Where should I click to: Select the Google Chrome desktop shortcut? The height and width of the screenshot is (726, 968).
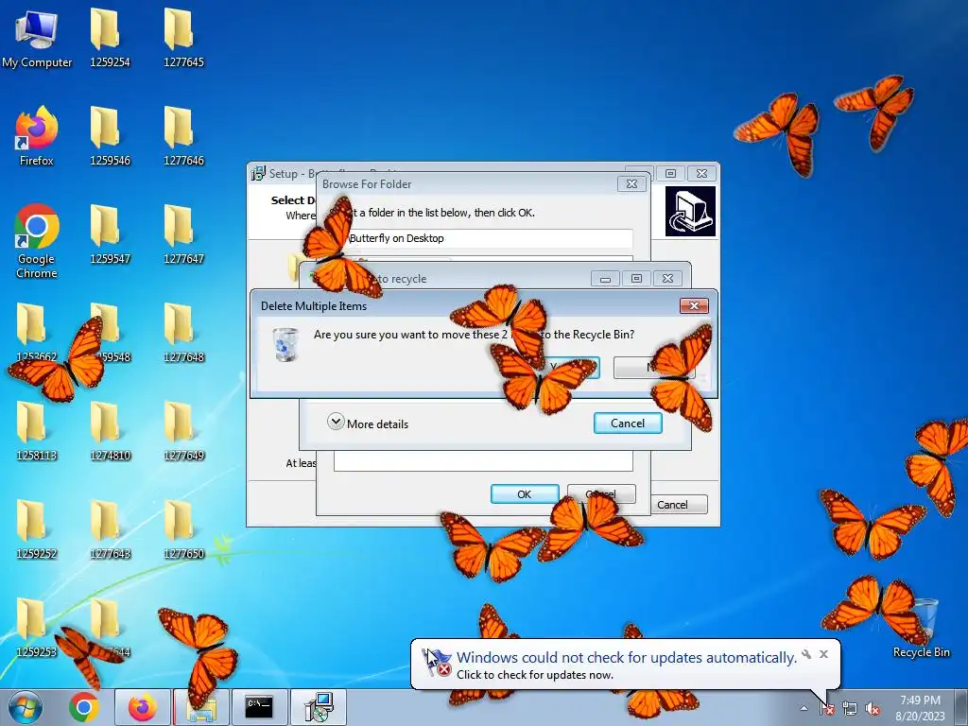tap(37, 241)
